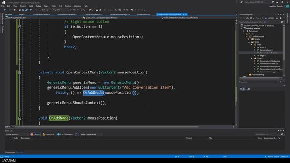Image resolution: width=290 pixels, height=163 pixels.
Task: Select Actor.cs in Solution Explorer
Action: [x=263, y=47]
